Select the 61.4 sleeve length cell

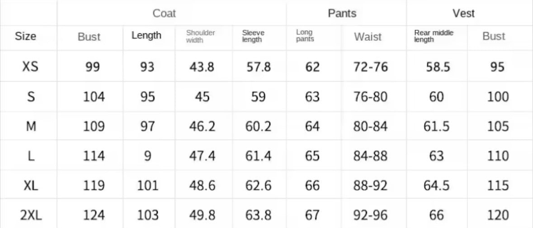pos(258,156)
